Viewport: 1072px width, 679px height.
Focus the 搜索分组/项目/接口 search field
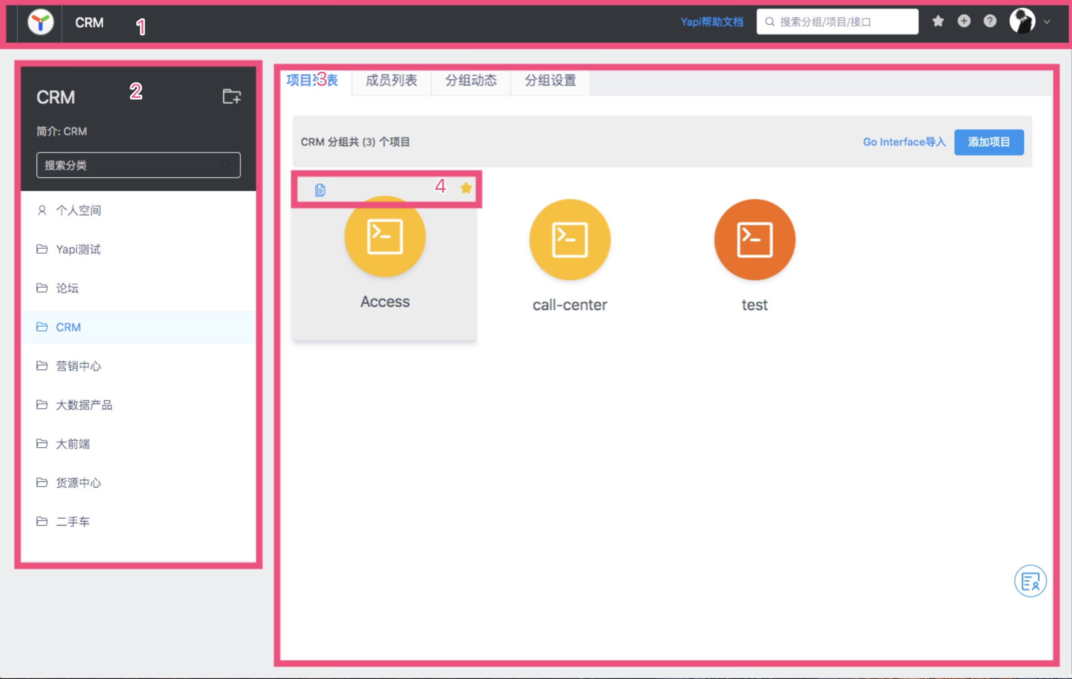pos(837,21)
